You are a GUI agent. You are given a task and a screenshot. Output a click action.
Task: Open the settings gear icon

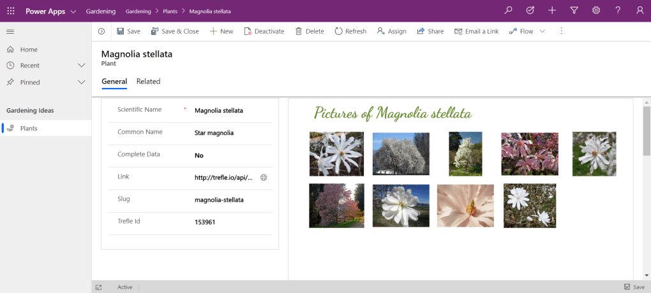coord(596,11)
